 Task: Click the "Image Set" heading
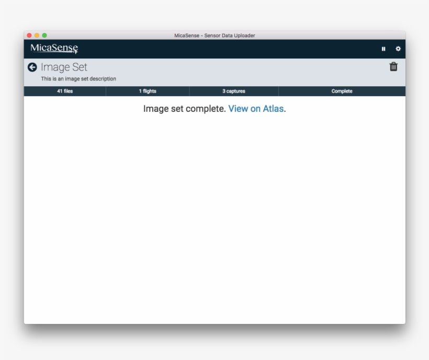point(64,67)
